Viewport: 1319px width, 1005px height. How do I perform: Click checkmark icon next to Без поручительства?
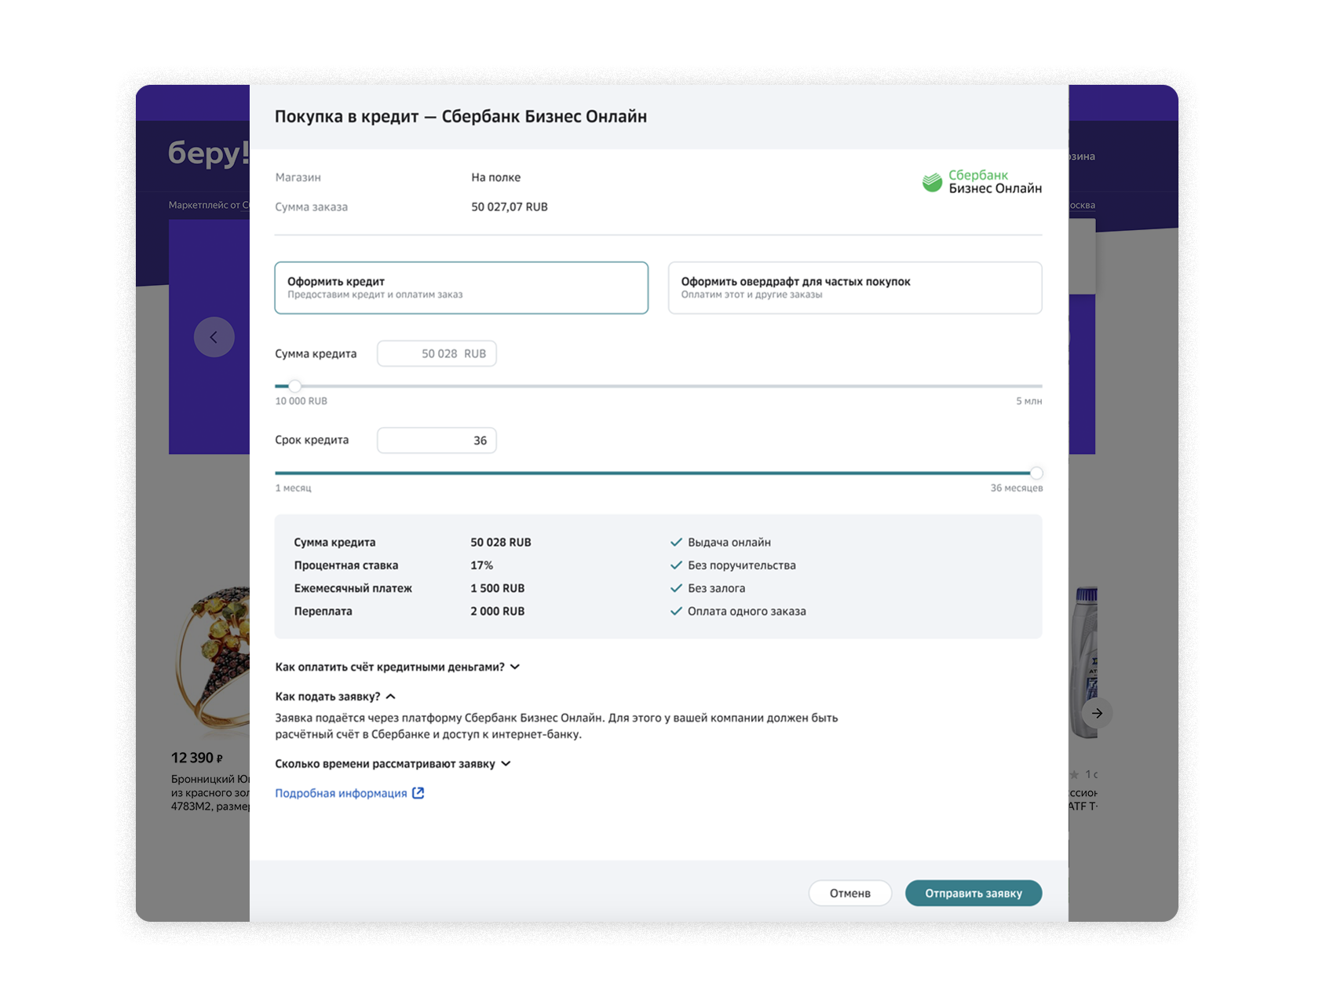pos(676,565)
